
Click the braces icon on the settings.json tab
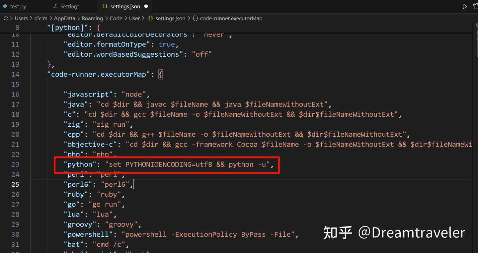pos(105,6)
